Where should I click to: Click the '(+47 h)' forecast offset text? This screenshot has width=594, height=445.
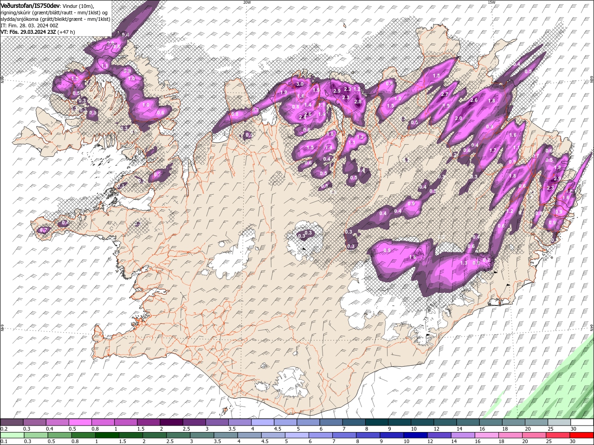click(x=67, y=32)
